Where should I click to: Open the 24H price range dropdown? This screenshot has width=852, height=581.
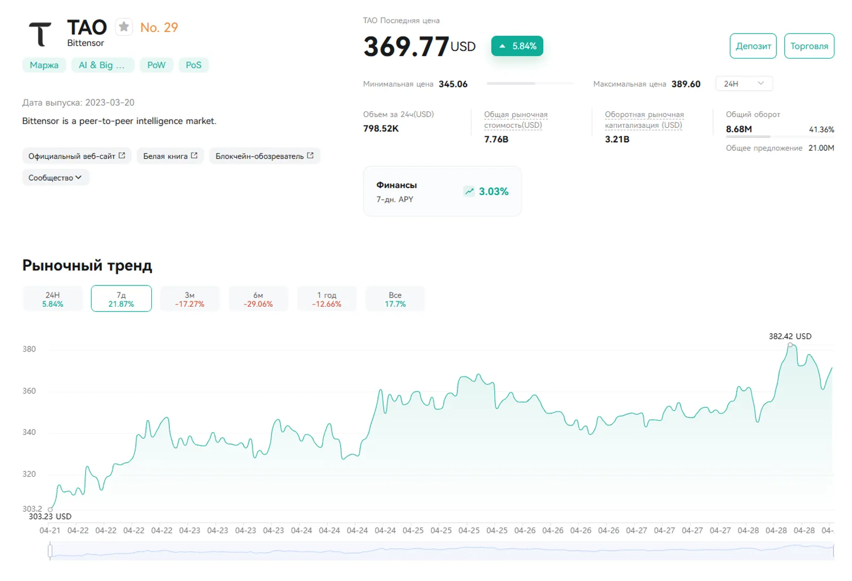tap(744, 84)
